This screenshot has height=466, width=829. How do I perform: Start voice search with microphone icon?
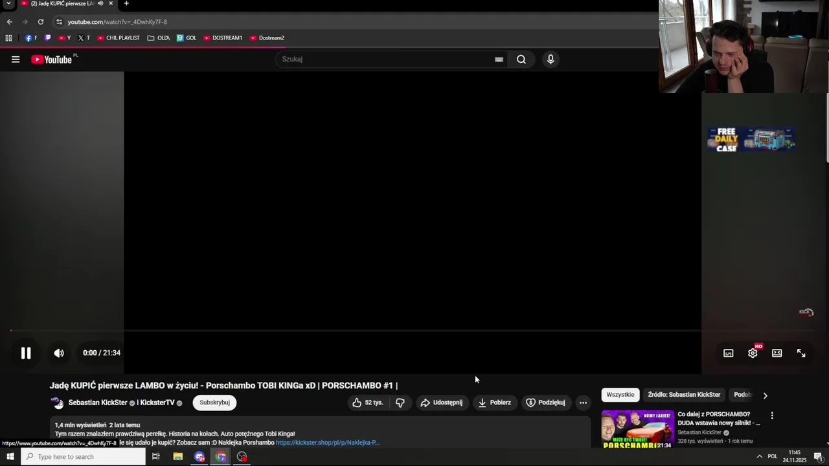point(551,60)
